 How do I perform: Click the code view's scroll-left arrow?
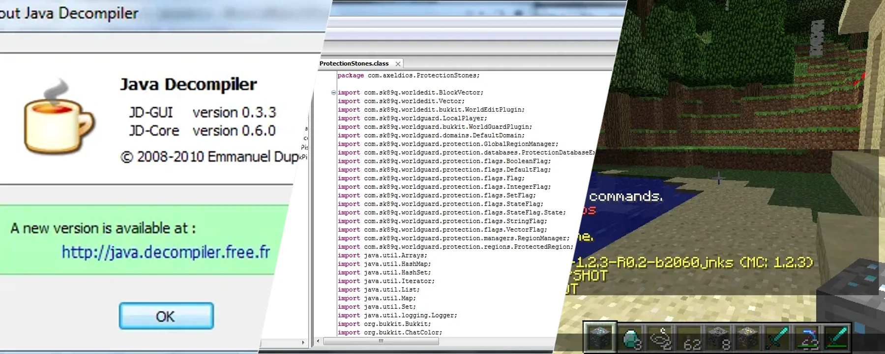(318, 341)
